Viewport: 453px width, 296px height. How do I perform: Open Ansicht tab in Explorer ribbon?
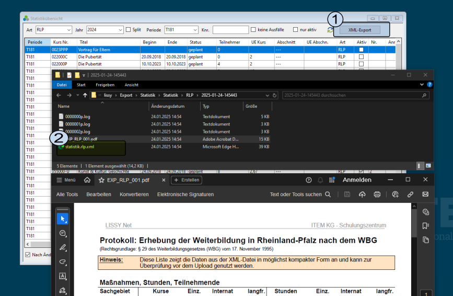[x=132, y=85]
